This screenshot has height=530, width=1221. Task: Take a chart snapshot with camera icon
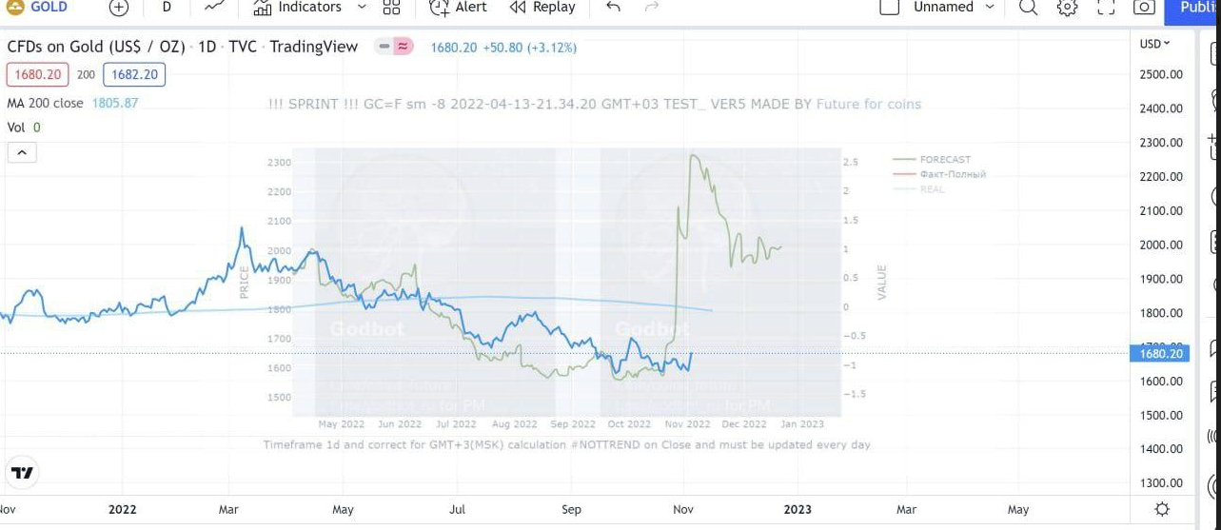click(1144, 8)
